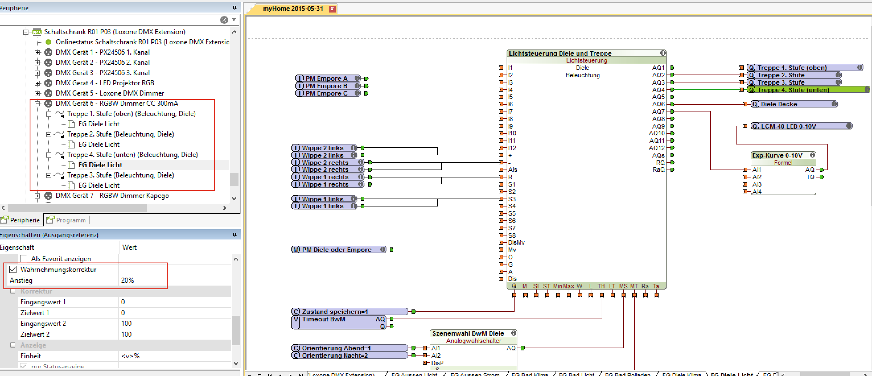Toggle the nur Statusanzeige checkbox
This screenshot has width=872, height=376.
pos(24,366)
